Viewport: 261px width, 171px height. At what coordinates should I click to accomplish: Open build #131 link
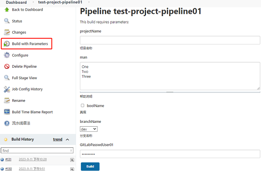pyautogui.click(x=8, y=159)
